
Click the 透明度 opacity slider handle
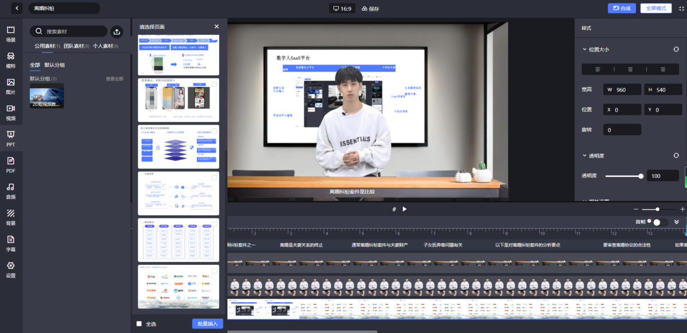pos(641,176)
